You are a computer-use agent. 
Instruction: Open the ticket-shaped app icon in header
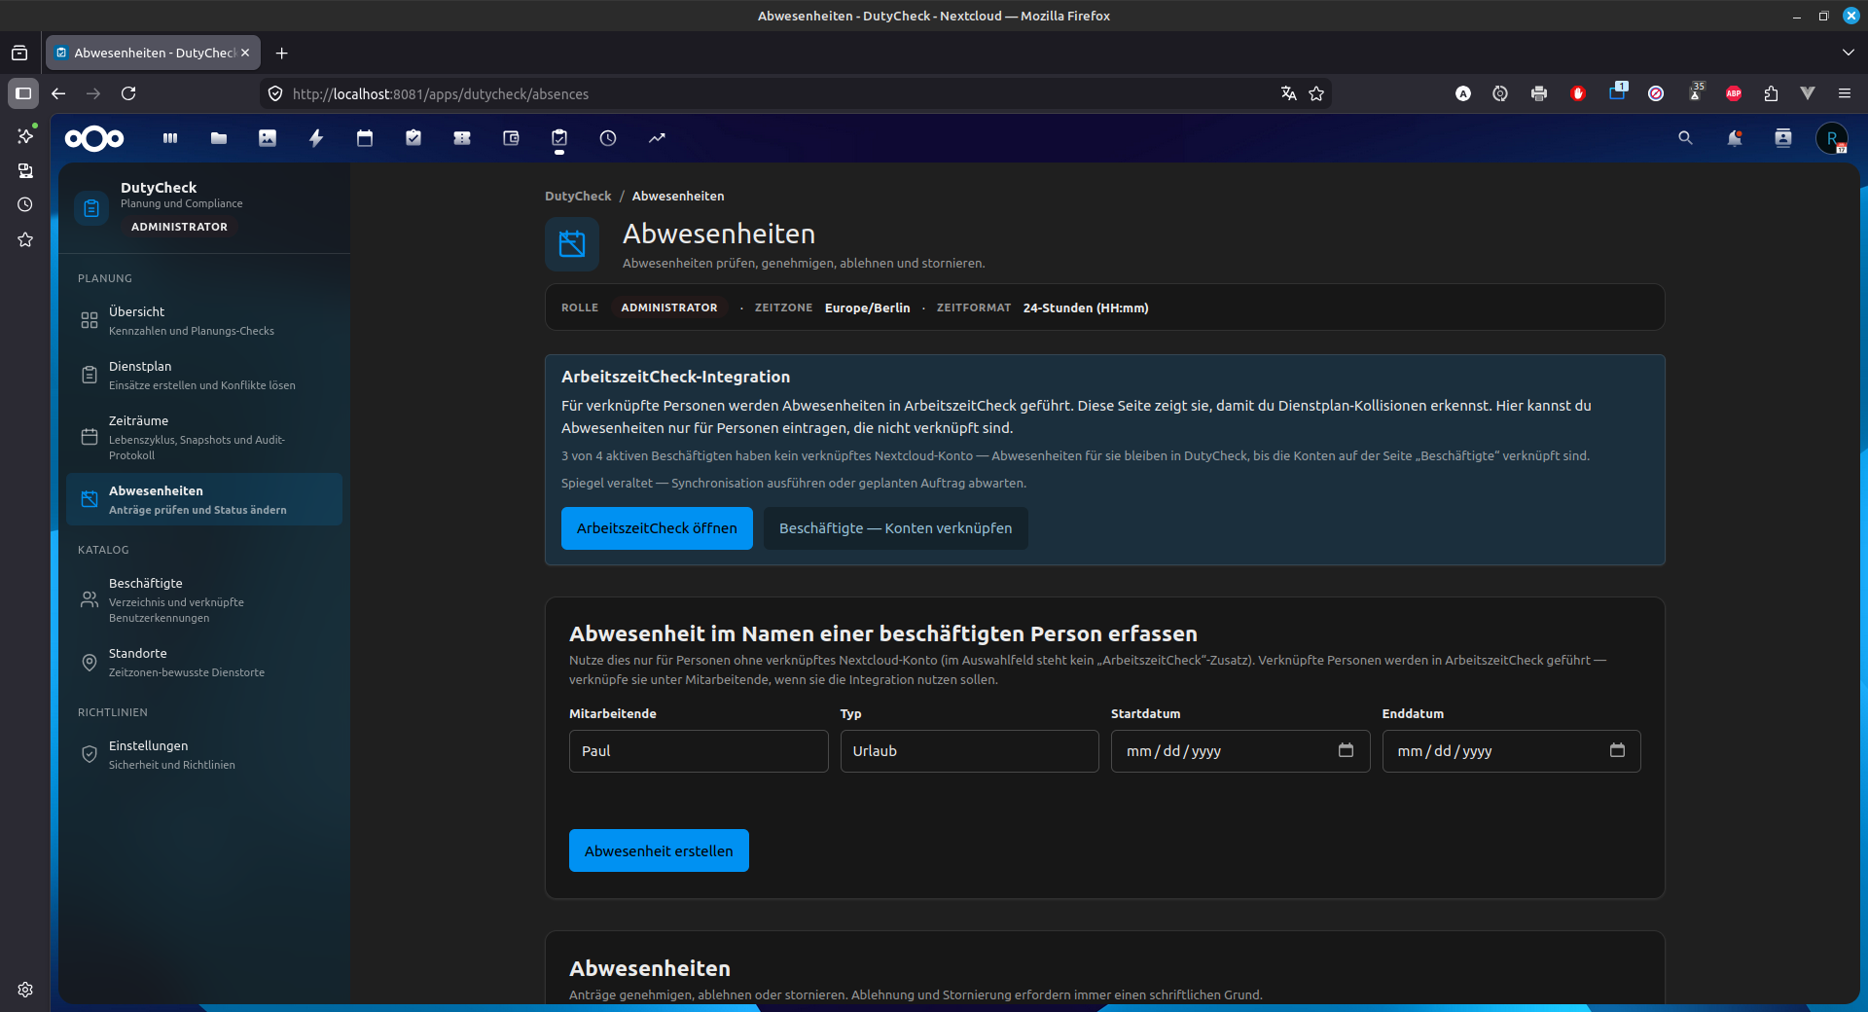pyautogui.click(x=462, y=138)
